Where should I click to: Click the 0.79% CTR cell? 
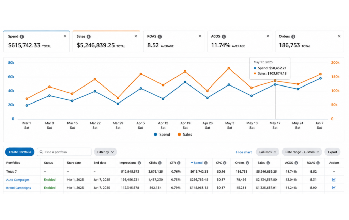(x=176, y=188)
